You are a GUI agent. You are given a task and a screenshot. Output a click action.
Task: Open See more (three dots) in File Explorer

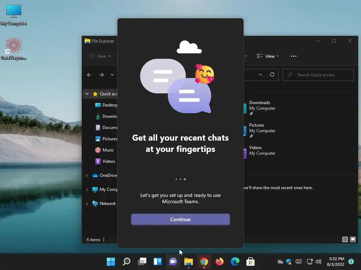pyautogui.click(x=294, y=56)
